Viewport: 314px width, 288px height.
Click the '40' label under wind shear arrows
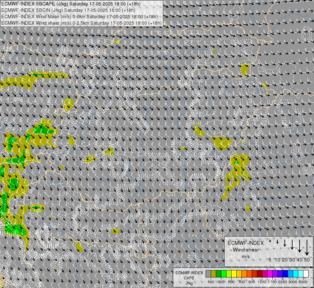click(x=300, y=260)
